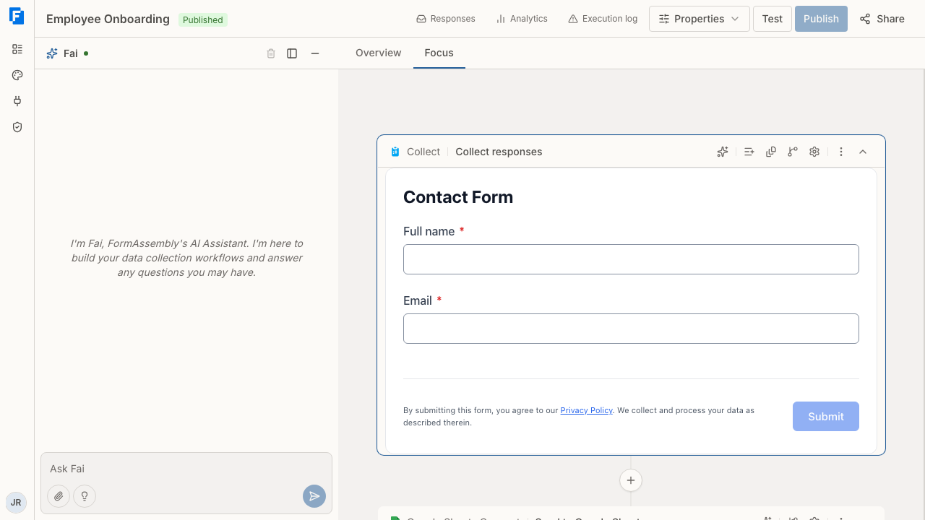Open the Privacy Policy link

pos(586,410)
